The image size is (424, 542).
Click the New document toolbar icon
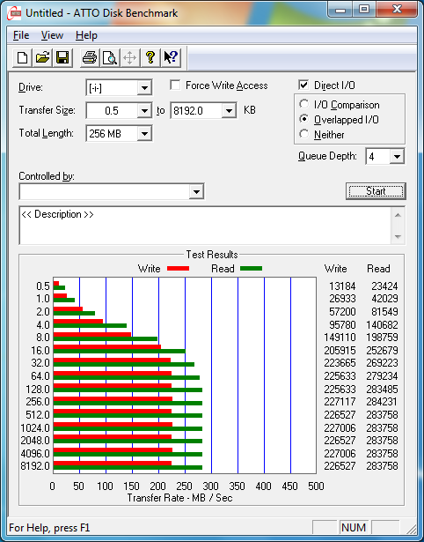point(22,57)
